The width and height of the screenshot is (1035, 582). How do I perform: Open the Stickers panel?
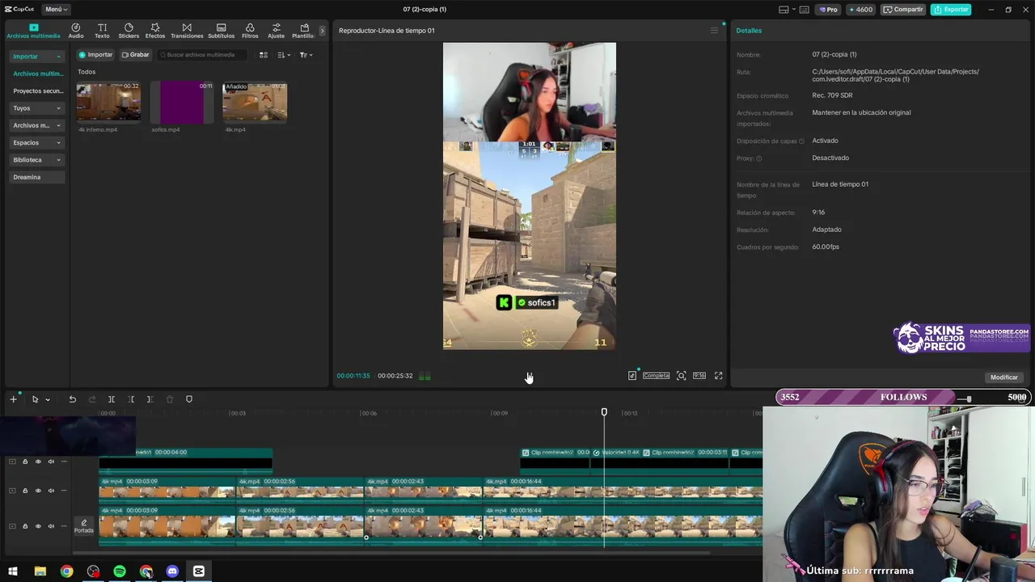[x=129, y=31]
